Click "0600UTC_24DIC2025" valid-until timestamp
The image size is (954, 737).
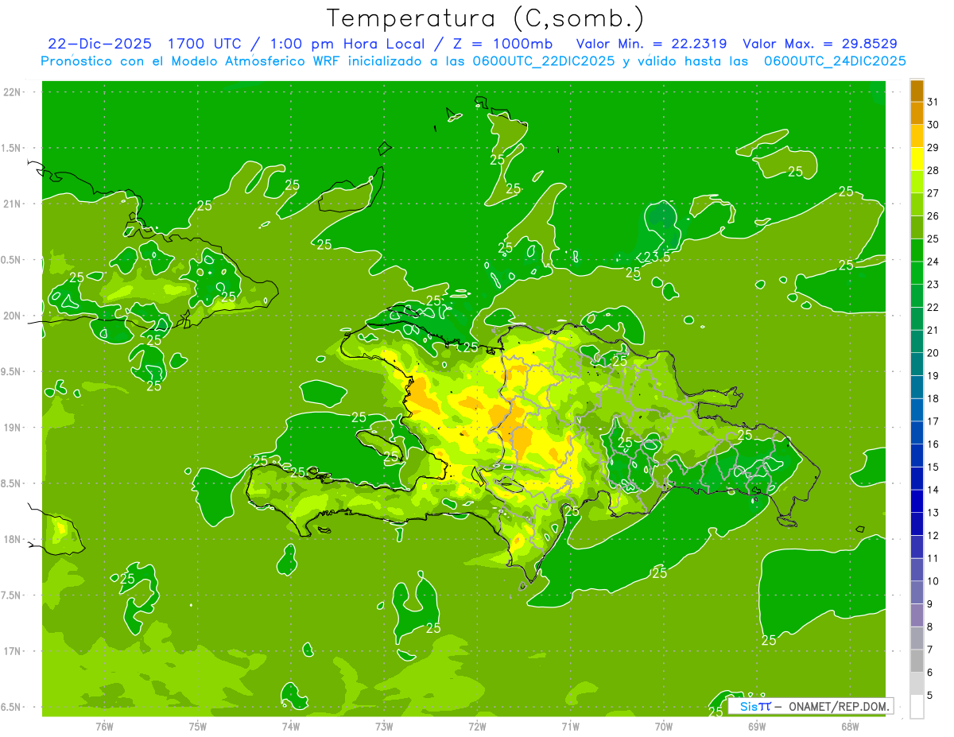[835, 61]
